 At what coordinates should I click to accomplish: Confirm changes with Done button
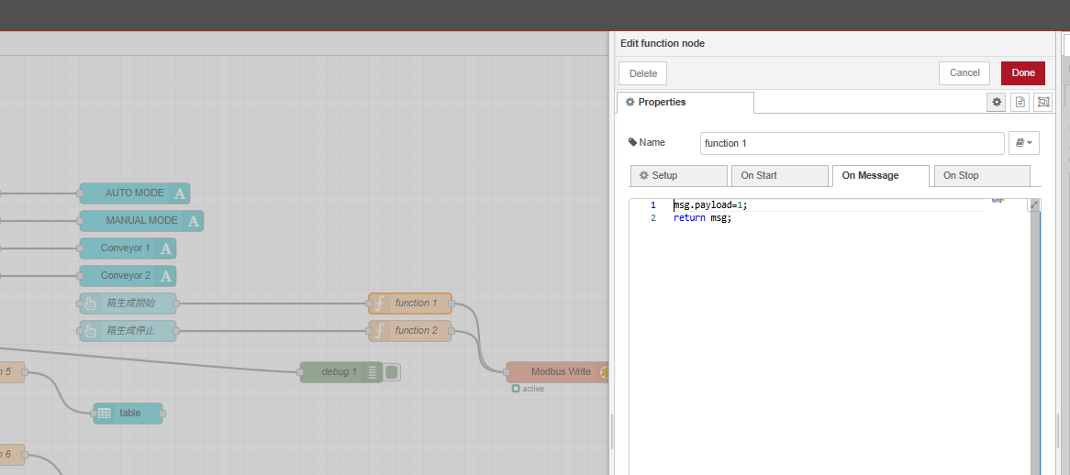[x=1023, y=73]
